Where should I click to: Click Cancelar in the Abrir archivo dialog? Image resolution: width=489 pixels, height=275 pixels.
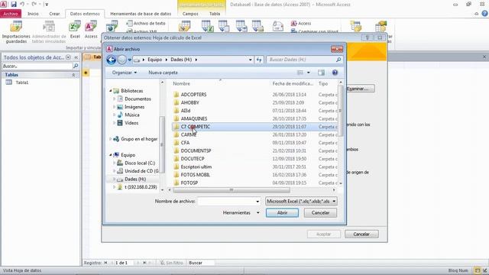click(x=320, y=212)
